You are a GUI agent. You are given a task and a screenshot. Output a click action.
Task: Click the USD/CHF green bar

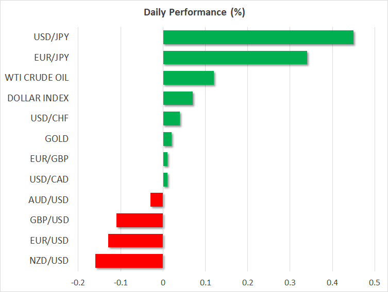click(172, 119)
